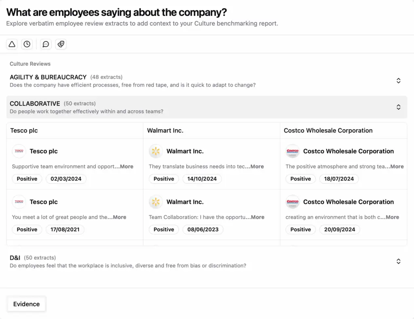The width and height of the screenshot is (414, 319).
Task: Toggle the Positive sentiment tag on Tesco's first review
Action: (x=27, y=178)
